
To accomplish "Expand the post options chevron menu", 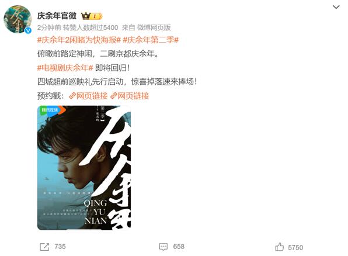I will point(336,7).
